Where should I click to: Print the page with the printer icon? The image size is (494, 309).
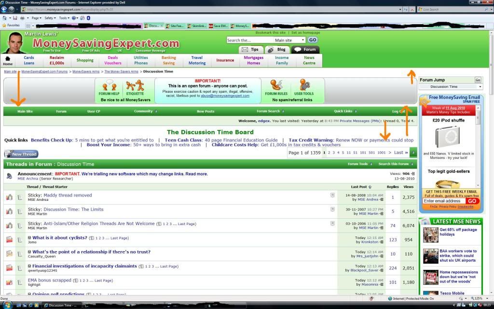tap(22, 18)
